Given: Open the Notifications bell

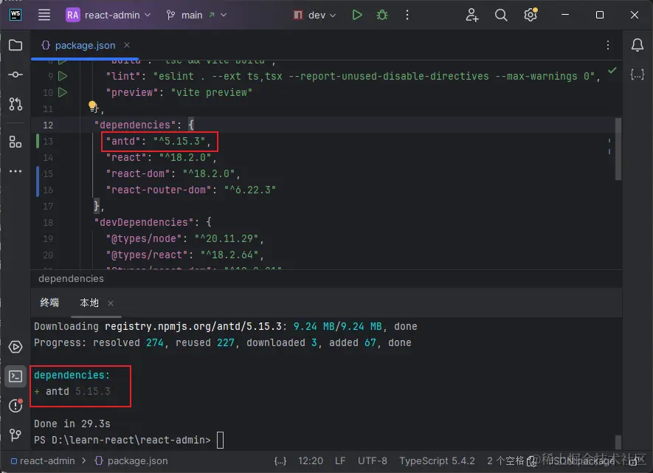Looking at the screenshot, I should (638, 45).
